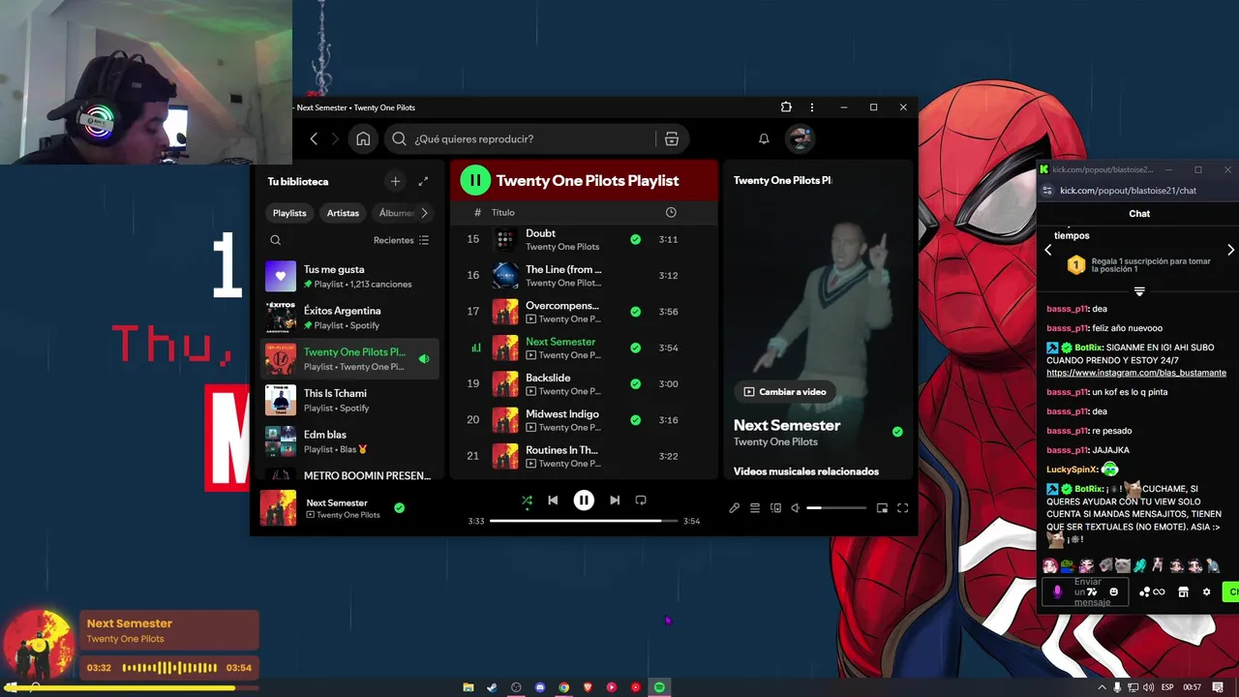Pause with the center player button

tap(584, 500)
